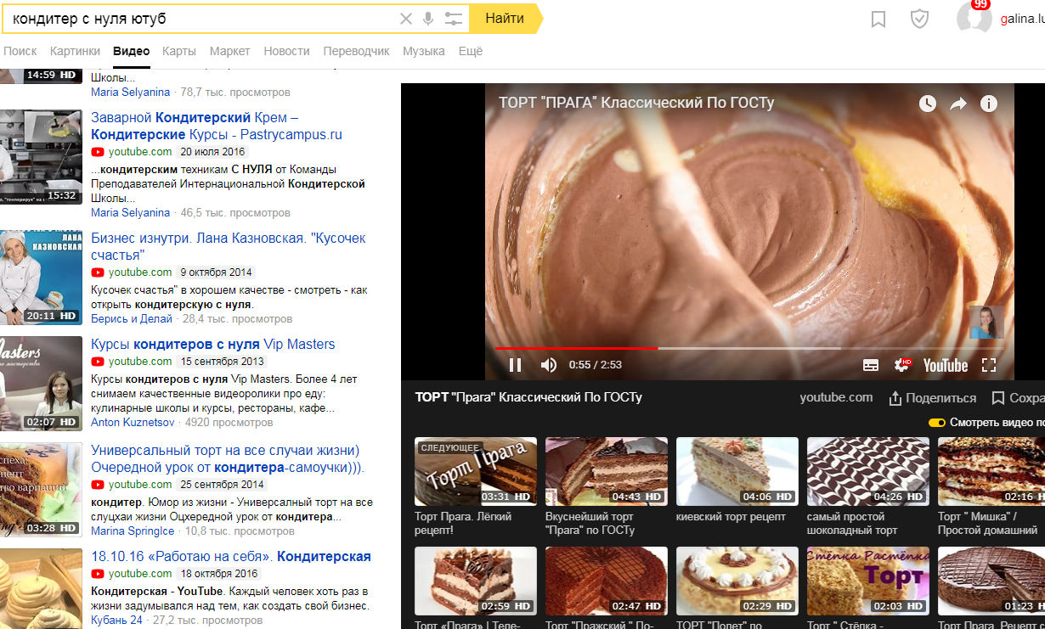Pause the playing video

(x=515, y=365)
